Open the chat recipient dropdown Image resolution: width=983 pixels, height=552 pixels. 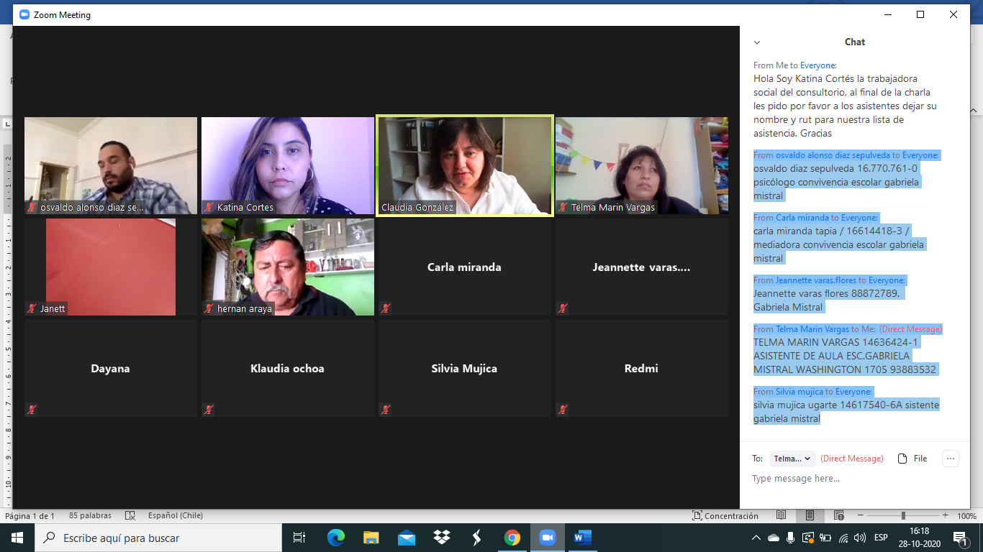792,459
